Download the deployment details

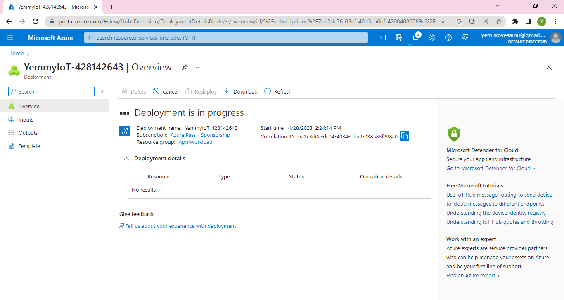point(240,91)
